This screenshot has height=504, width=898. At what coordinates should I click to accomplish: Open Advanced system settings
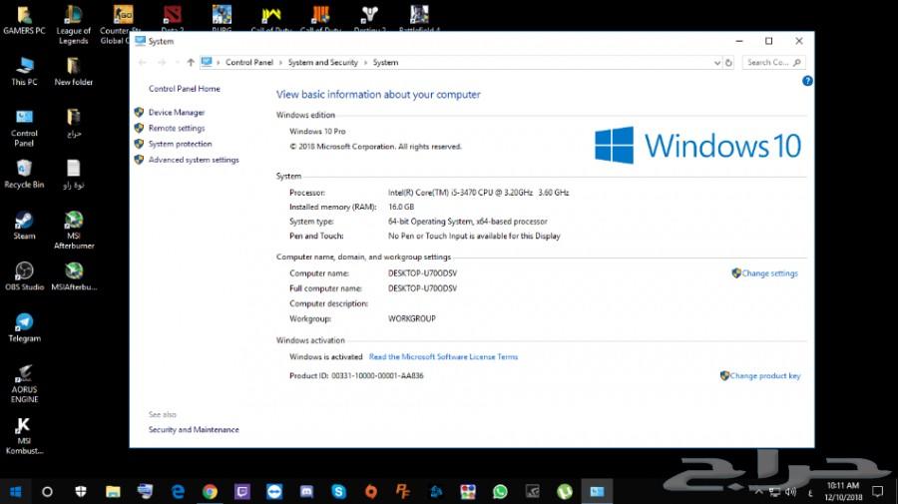pos(194,160)
